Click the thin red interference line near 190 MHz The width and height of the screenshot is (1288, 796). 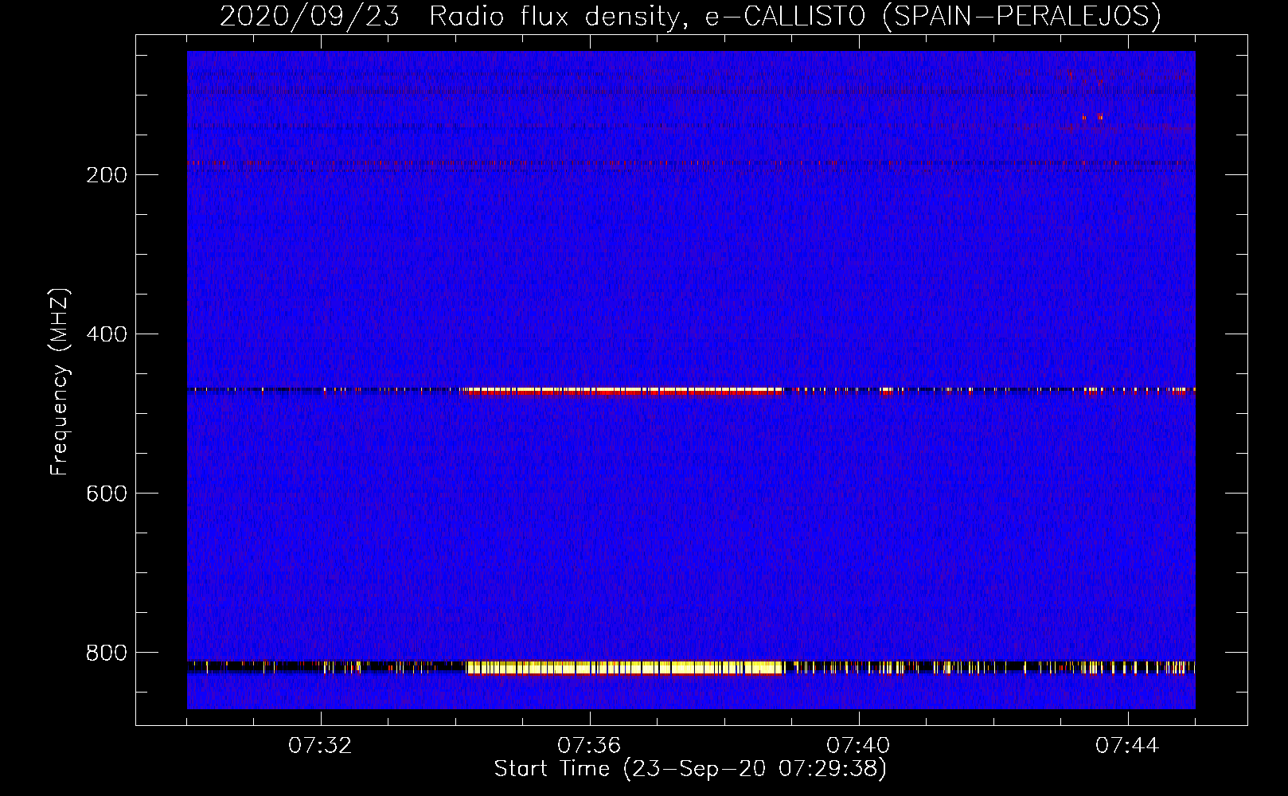(x=691, y=163)
